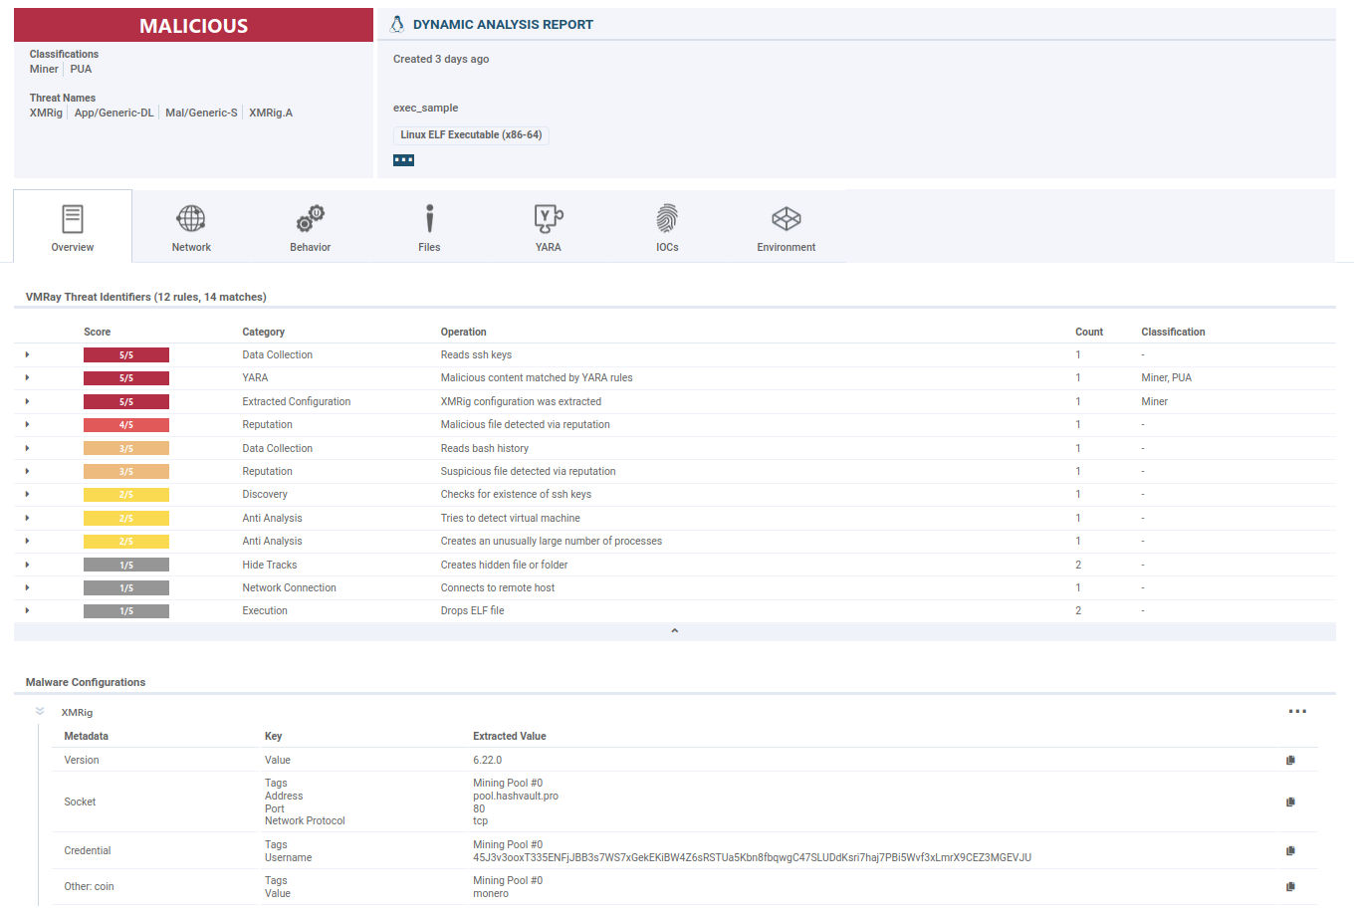Click the 5/5 score bar for Reads ssh keys

coord(126,355)
